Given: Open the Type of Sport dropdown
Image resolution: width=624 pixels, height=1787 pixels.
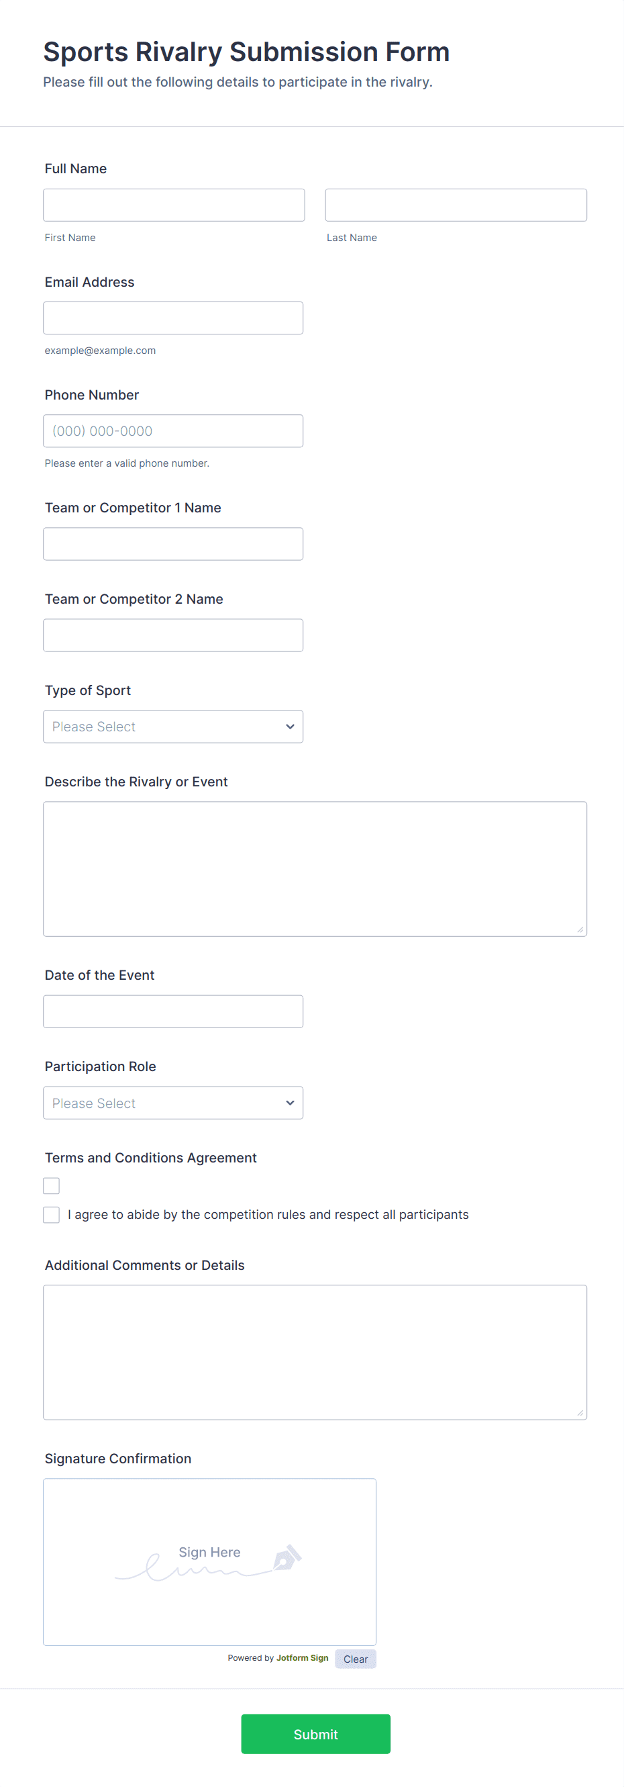Looking at the screenshot, I should [172, 727].
